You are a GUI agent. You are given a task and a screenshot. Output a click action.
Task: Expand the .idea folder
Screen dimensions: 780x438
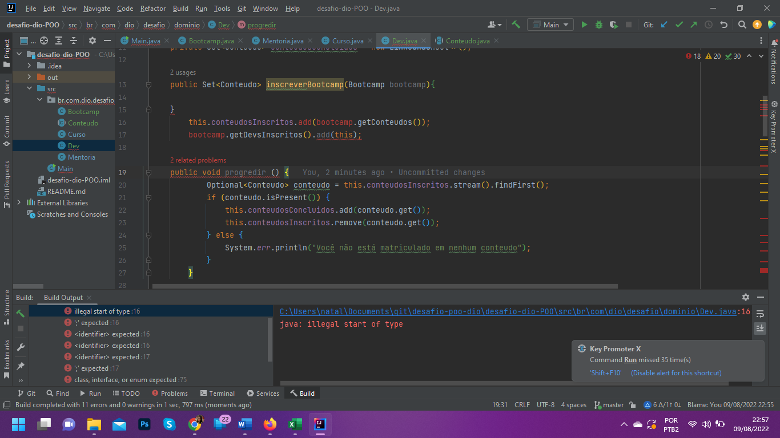[30, 66]
